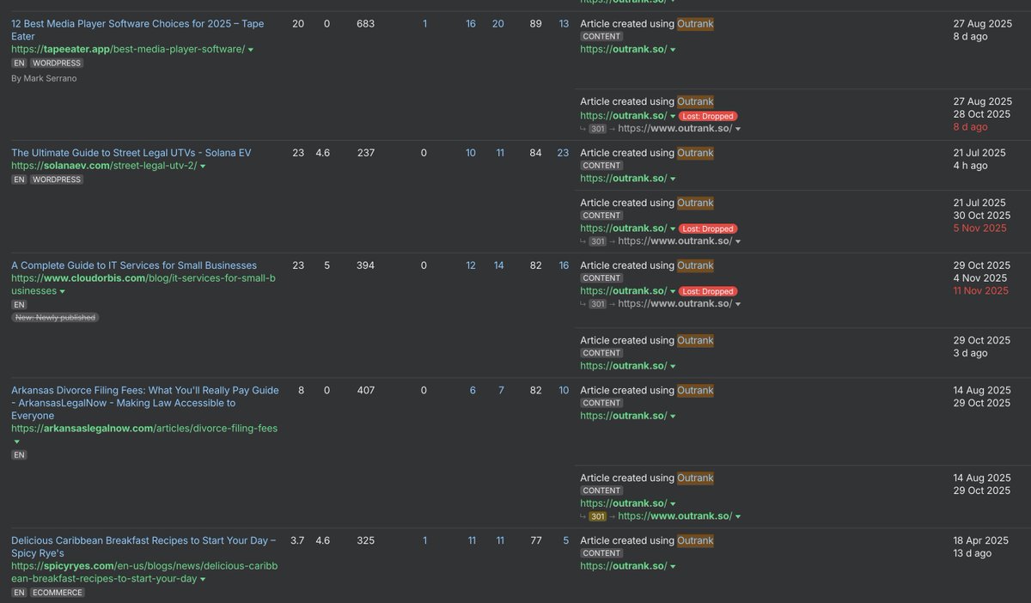Image resolution: width=1031 pixels, height=603 pixels.
Task: Expand caret after www.outrank.so in Tape Eater row
Action: [x=738, y=129]
